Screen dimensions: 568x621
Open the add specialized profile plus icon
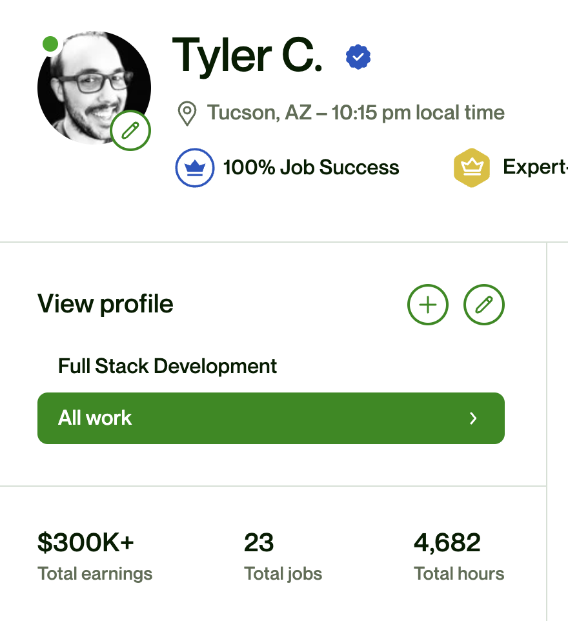tap(427, 304)
